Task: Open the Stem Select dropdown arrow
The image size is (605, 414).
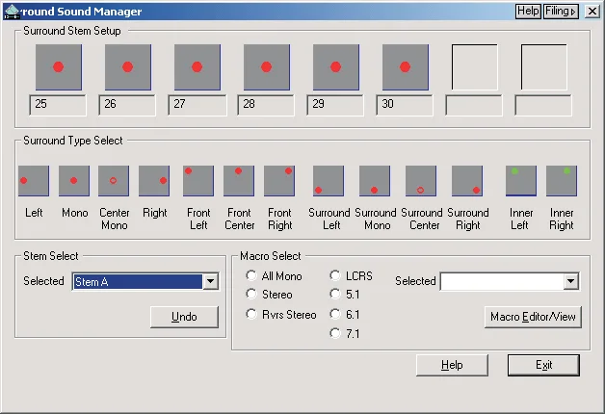Action: (211, 281)
